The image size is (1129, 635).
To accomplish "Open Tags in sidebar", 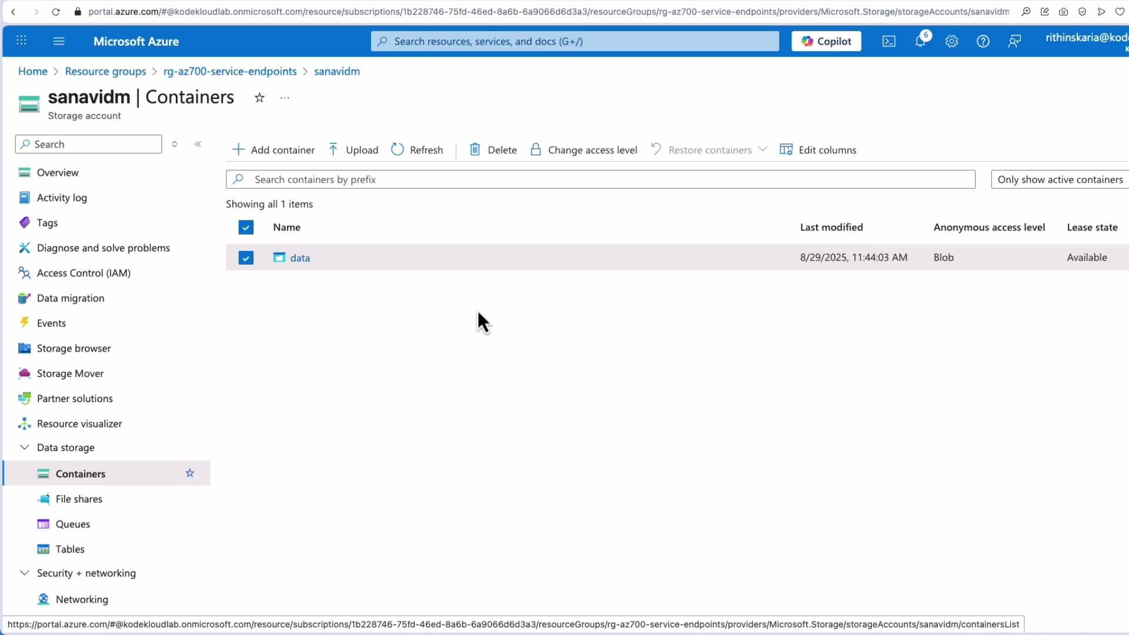I will pos(47,223).
